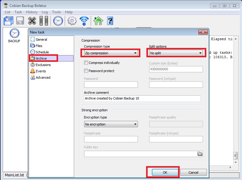Open the Compression type dropdown
This screenshot has height=180, width=242.
(x=111, y=53)
